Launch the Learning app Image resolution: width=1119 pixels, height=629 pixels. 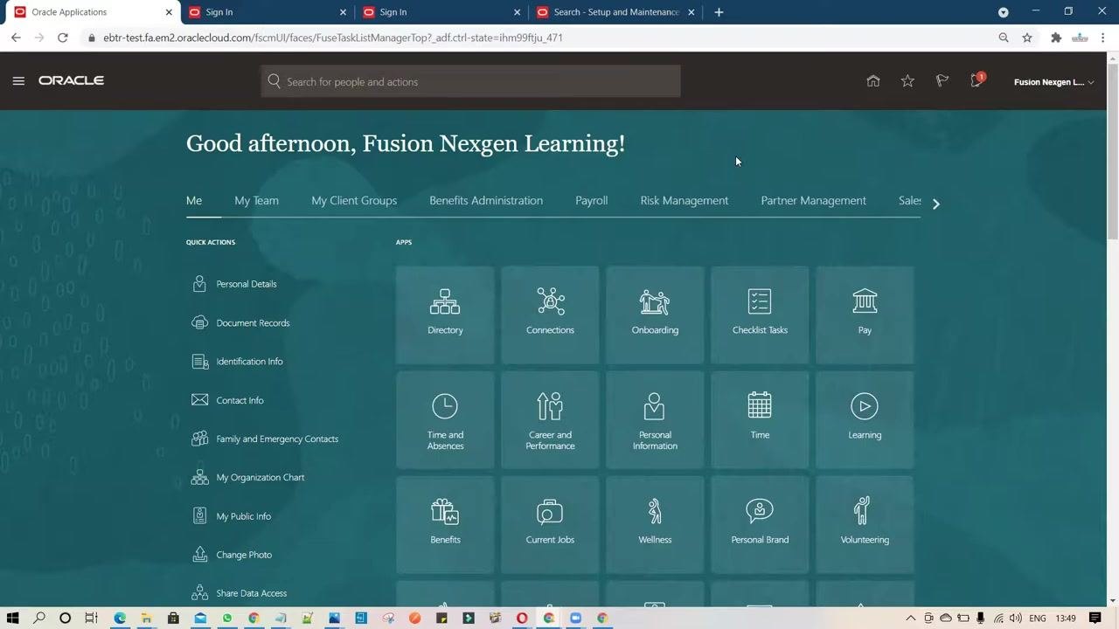coord(865,419)
